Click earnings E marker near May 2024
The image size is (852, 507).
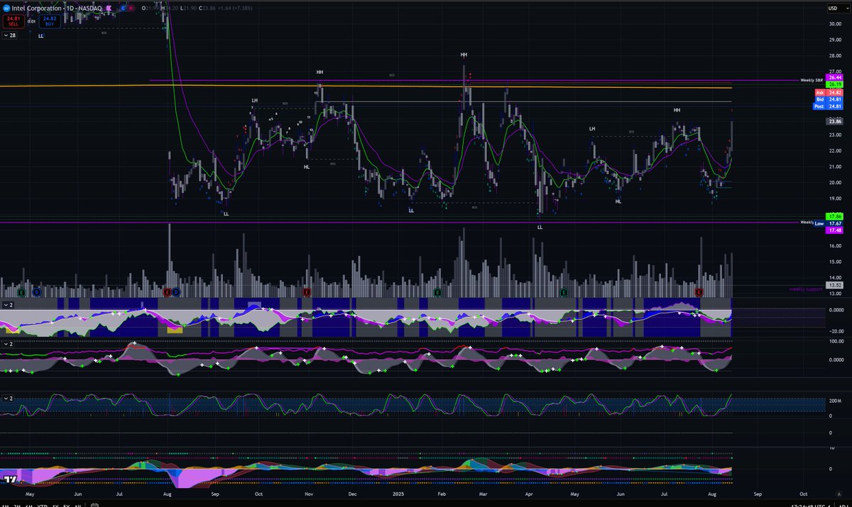pos(21,291)
